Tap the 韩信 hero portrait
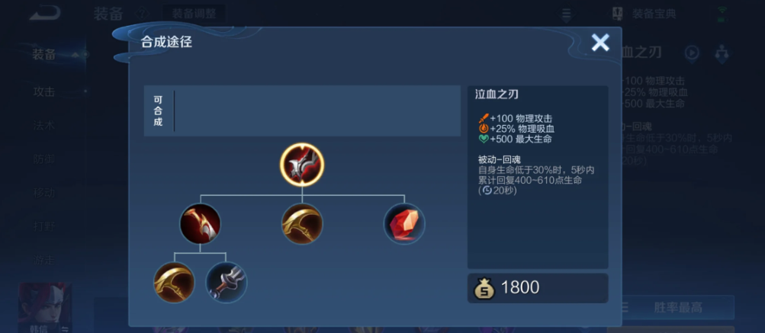The height and width of the screenshot is (333, 765). pos(45,306)
